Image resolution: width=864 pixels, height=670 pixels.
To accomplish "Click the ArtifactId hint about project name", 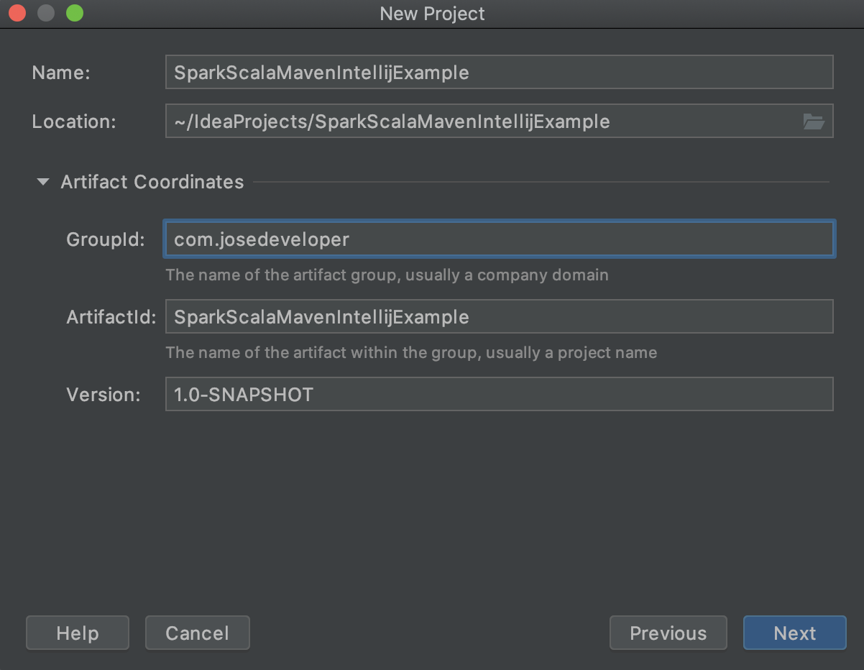I will (411, 353).
